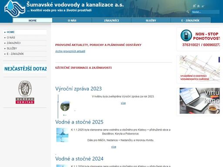Open the Virtuální kancelář laptop banner
Screen dimensions: 223x167
[x=199, y=101]
